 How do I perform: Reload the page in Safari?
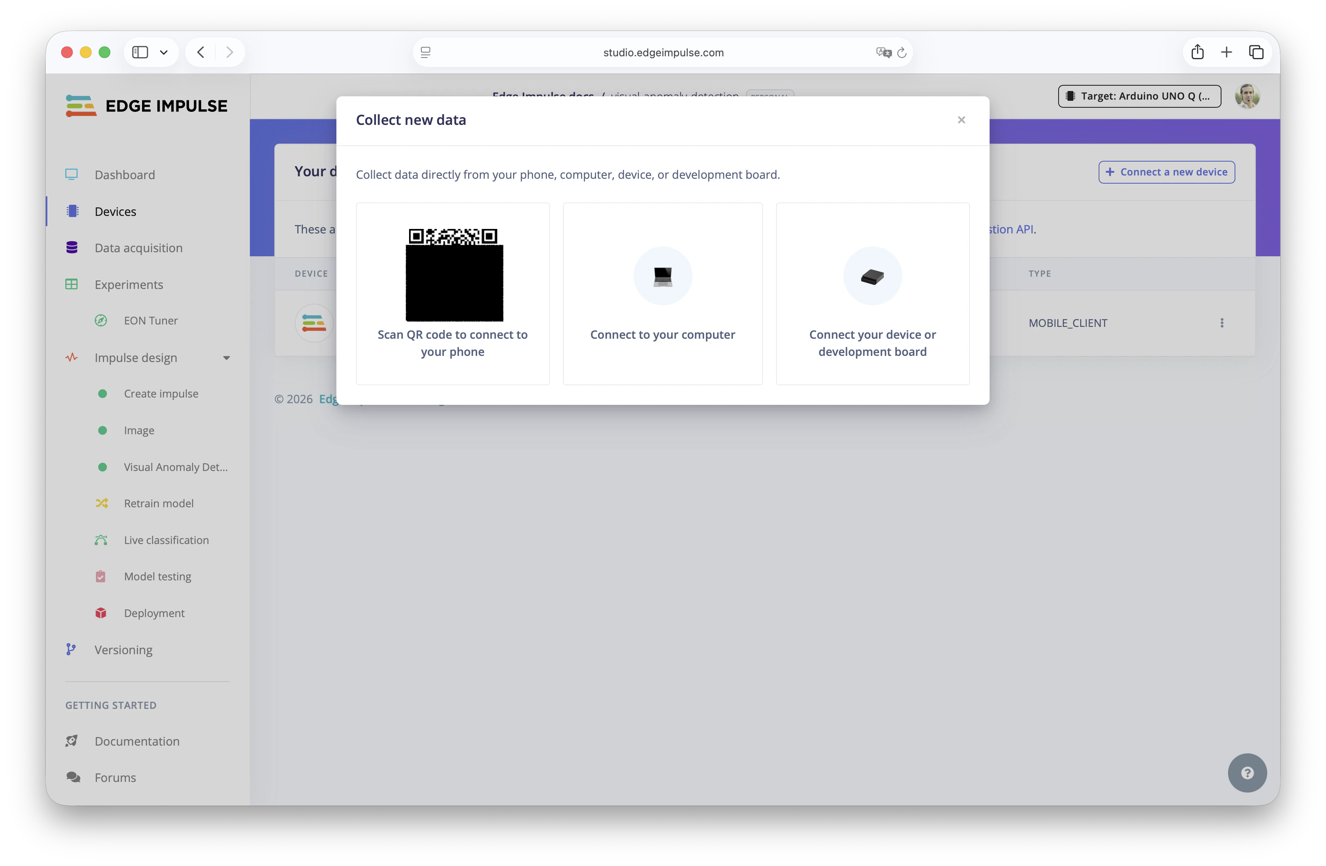(901, 53)
